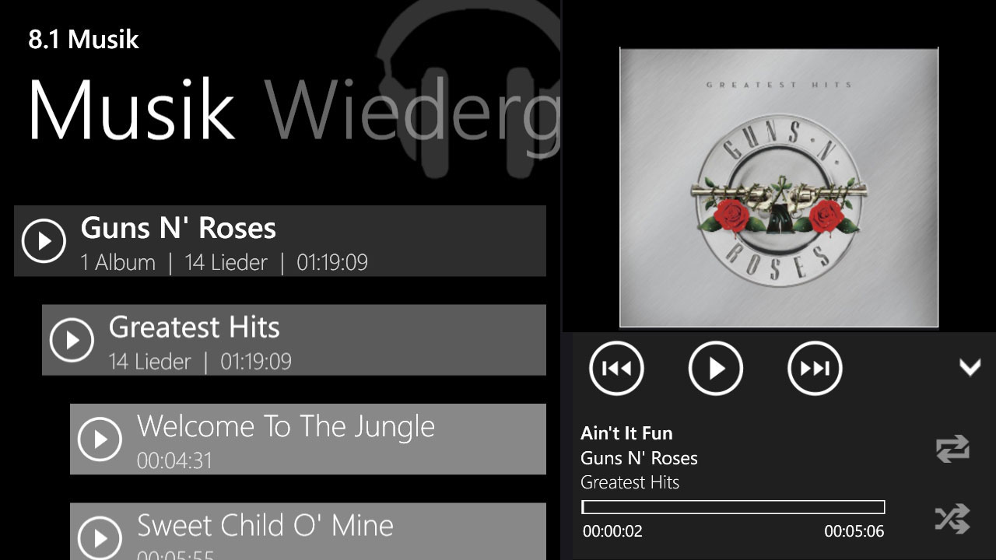This screenshot has height=560, width=996.
Task: Toggle repeat mode
Action: [x=952, y=449]
